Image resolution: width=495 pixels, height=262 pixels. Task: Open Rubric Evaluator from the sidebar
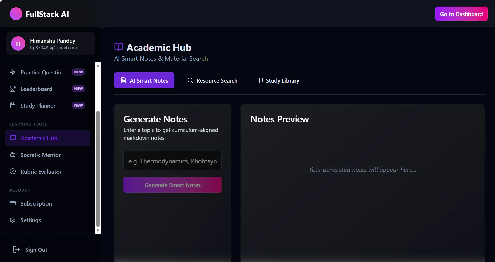(x=47, y=172)
